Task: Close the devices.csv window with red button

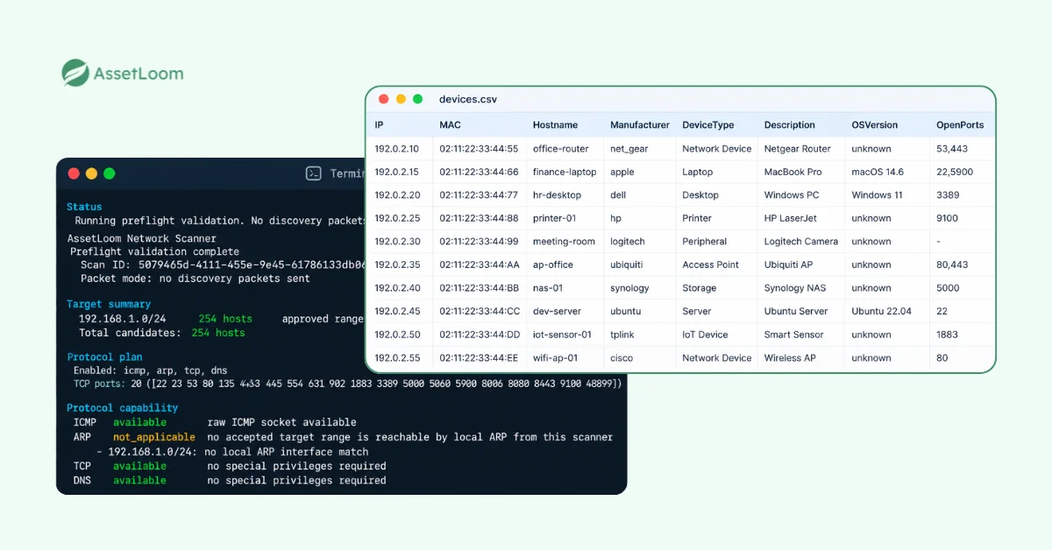Action: pyautogui.click(x=384, y=99)
